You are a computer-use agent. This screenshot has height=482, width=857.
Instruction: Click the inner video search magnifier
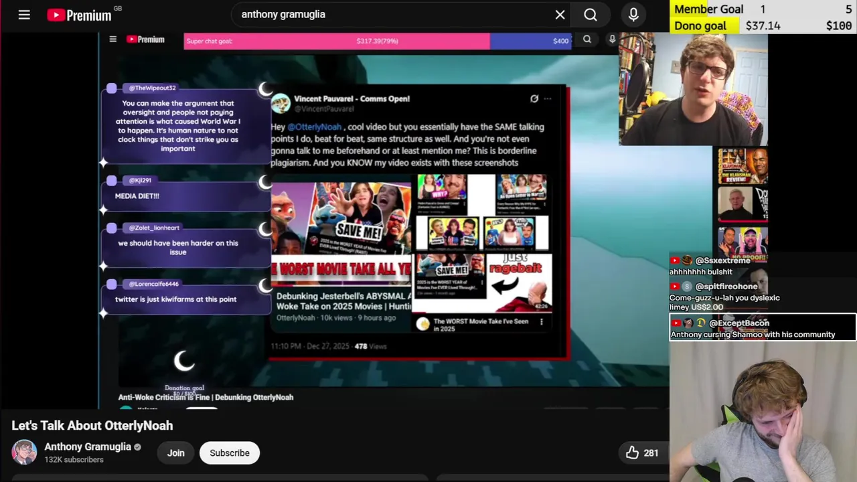click(587, 39)
